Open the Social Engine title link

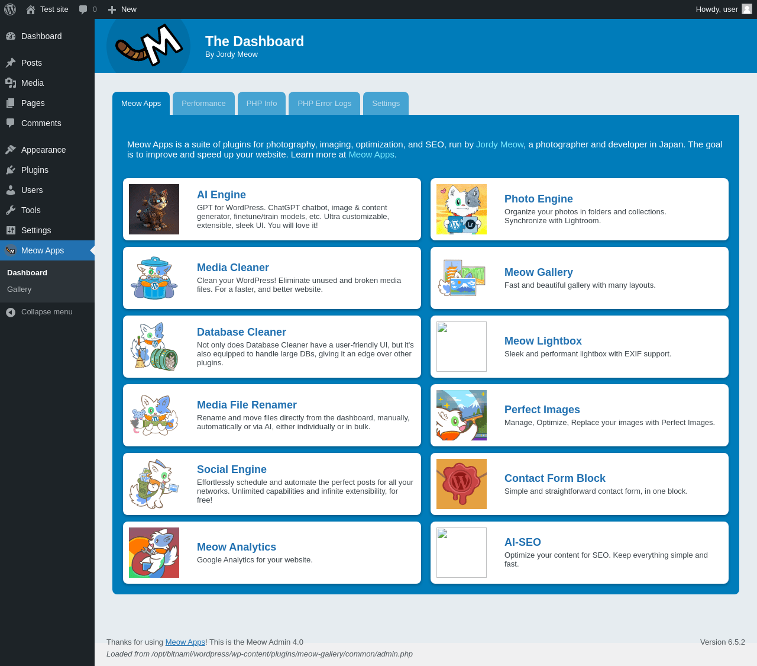pos(232,469)
